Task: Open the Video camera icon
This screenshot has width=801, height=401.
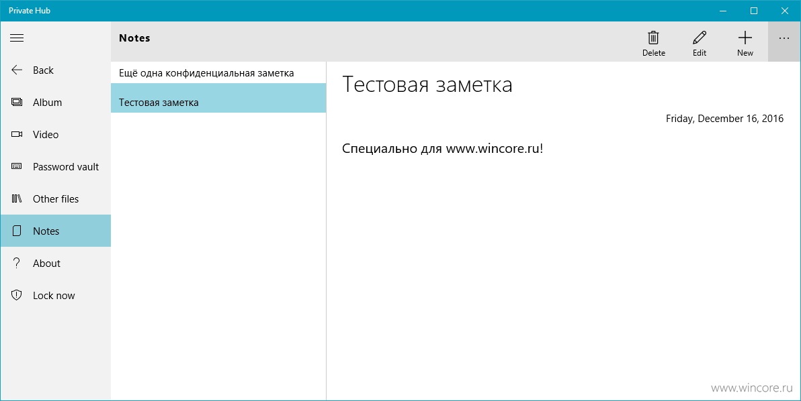Action: pos(17,135)
